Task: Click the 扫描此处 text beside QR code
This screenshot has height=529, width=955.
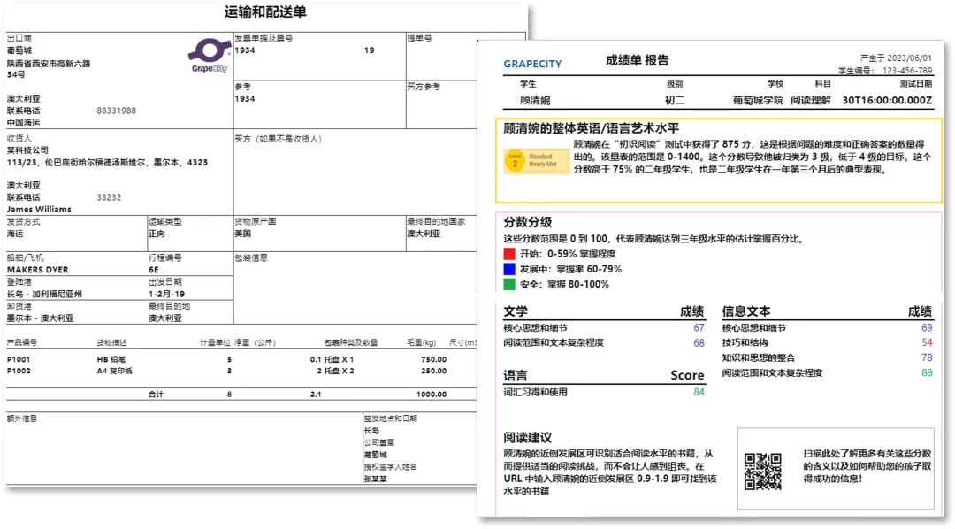Action: (x=867, y=466)
